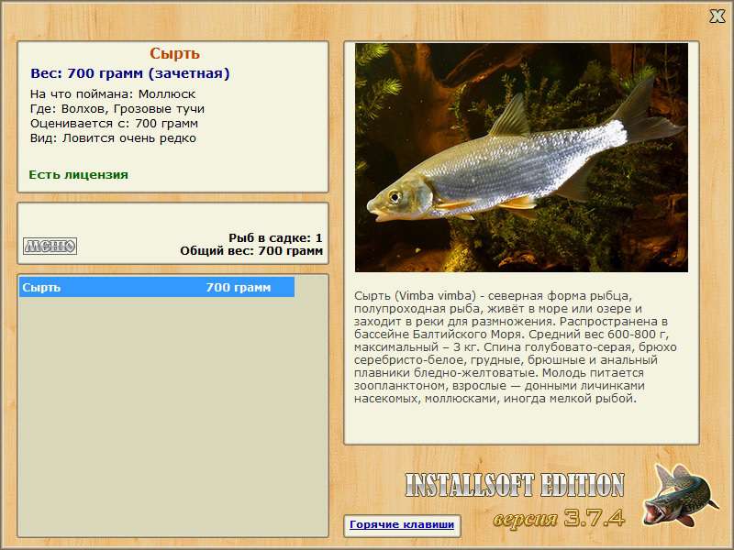Click the Сырть (Vimba vimba) description paragraph
Image resolution: width=734 pixels, height=550 pixels.
(x=516, y=347)
